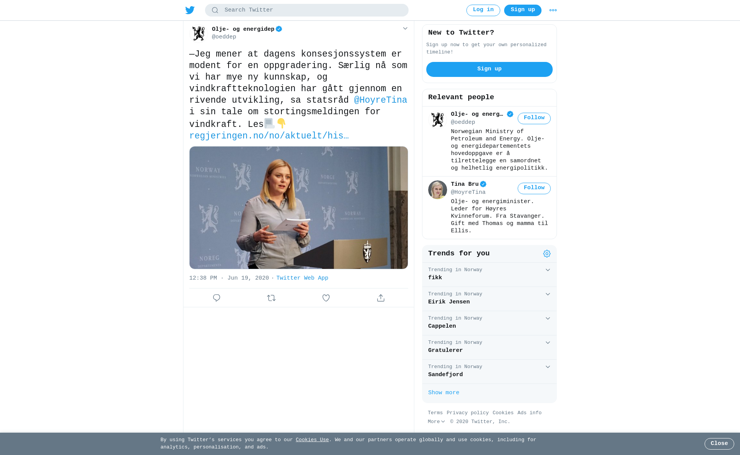Open options for the 'Eirik Jensen' trend
Viewport: 740px width, 455px height.
click(x=548, y=294)
